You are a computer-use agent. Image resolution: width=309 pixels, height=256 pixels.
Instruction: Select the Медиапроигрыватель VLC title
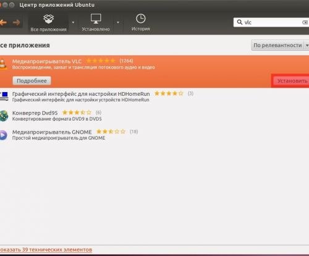[x=47, y=61]
